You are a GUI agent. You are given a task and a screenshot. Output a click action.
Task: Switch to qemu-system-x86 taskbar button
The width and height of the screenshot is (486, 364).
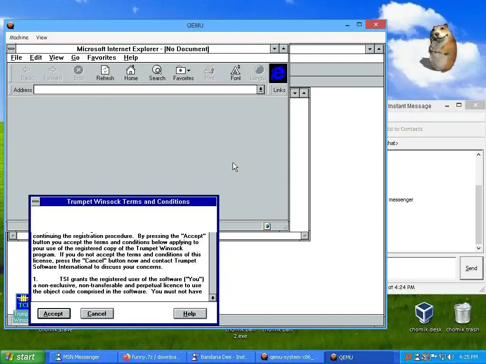click(x=290, y=357)
